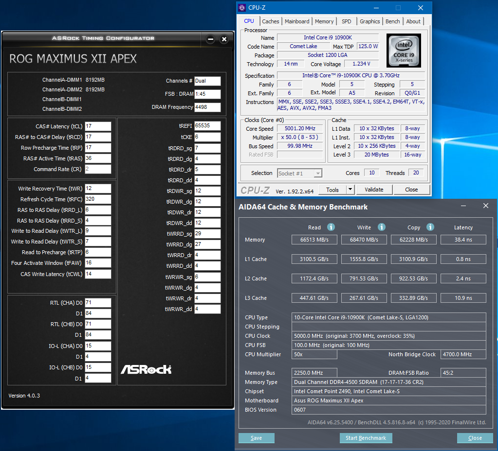Click the RTL (CHA) D0 field
The width and height of the screenshot is (498, 451).
[98, 303]
